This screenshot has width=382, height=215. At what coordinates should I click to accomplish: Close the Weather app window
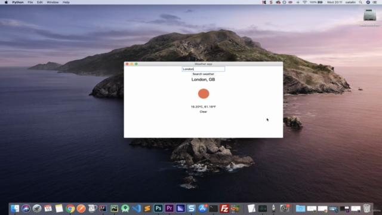click(x=127, y=64)
